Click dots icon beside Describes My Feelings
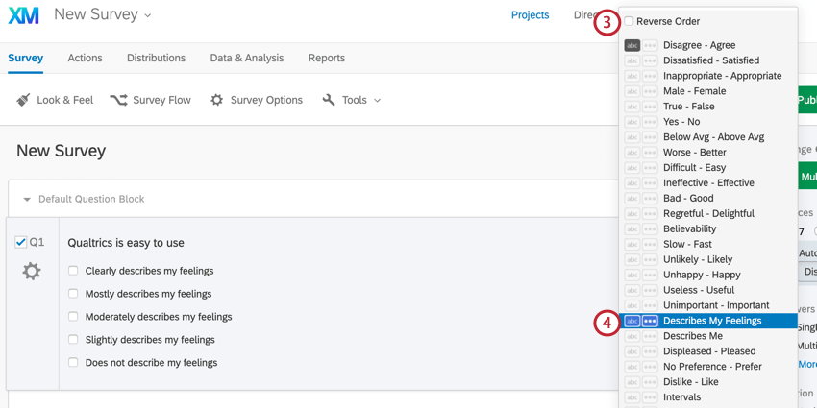 pos(650,321)
